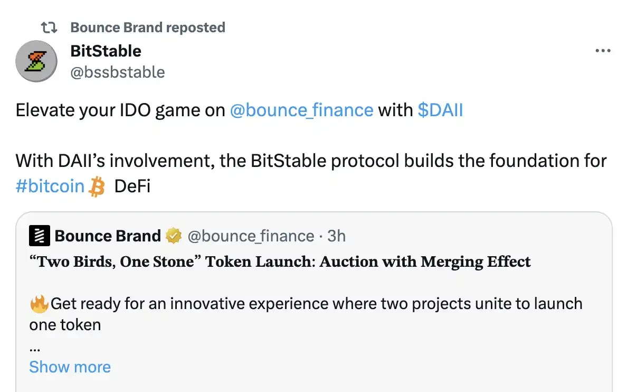Click the $DAII cashtag
627x392 pixels.
(440, 110)
